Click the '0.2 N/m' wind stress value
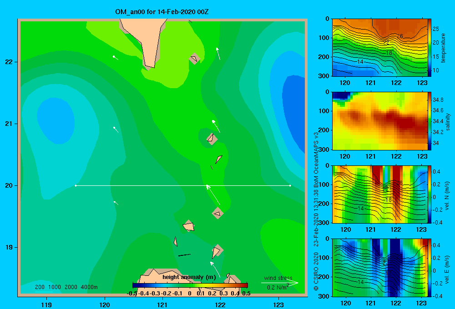The height and width of the screenshot is (309, 455). [x=277, y=288]
